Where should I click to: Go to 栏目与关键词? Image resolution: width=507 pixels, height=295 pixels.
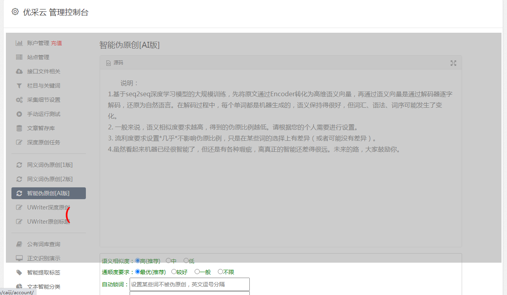tap(44, 86)
